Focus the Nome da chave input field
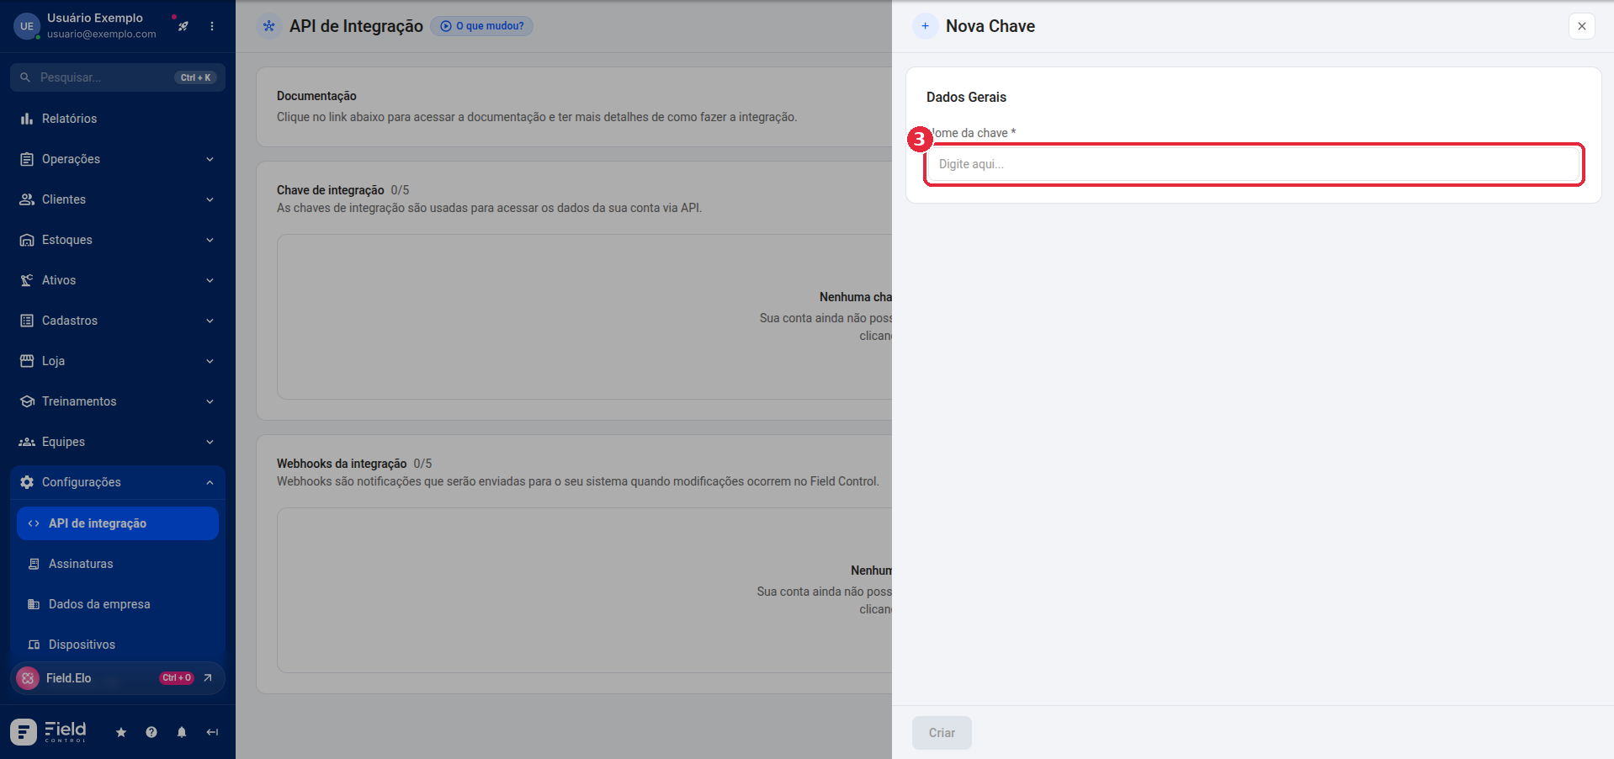 pyautogui.click(x=1254, y=164)
